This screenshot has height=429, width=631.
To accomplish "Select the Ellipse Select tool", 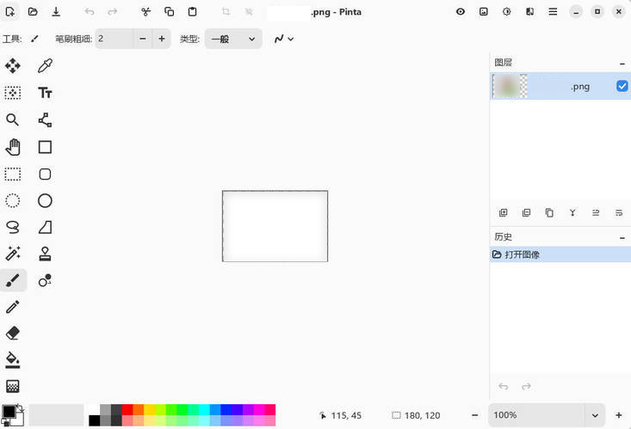I will pos(13,200).
